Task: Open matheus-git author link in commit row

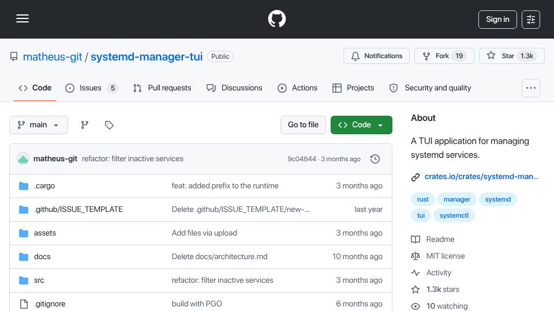Action: point(55,159)
